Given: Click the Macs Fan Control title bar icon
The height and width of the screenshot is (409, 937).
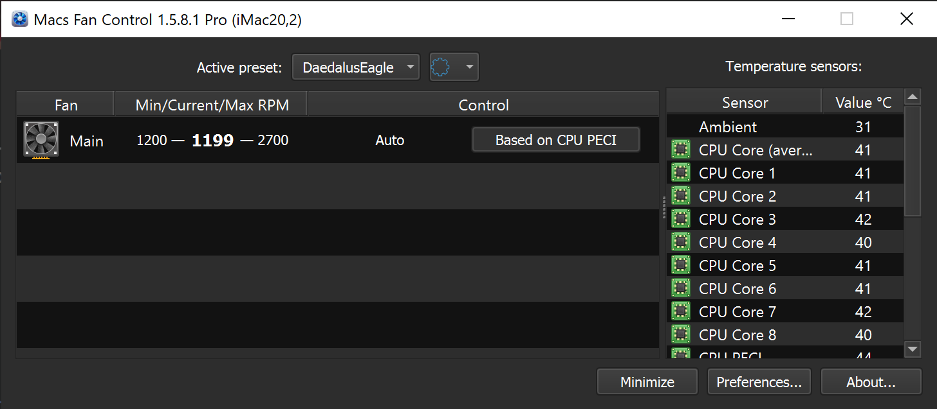Looking at the screenshot, I should (x=19, y=19).
